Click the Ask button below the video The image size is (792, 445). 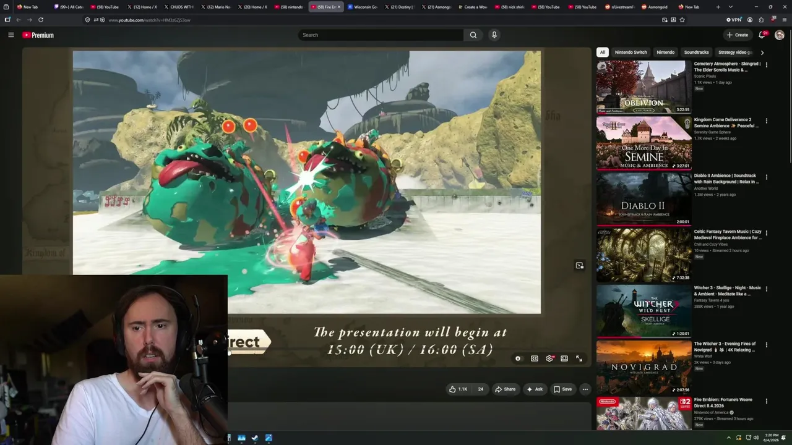click(534, 389)
